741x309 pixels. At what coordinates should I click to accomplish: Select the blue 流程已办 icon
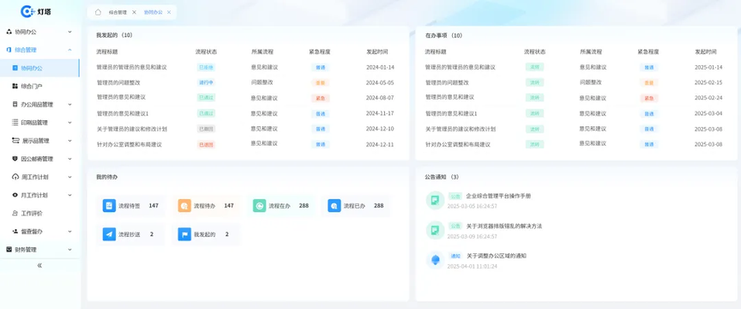coord(334,205)
